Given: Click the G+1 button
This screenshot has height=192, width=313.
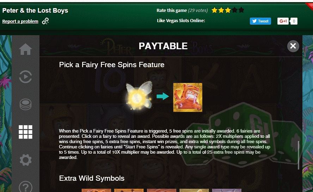Looking at the screenshot, I should 283,21.
